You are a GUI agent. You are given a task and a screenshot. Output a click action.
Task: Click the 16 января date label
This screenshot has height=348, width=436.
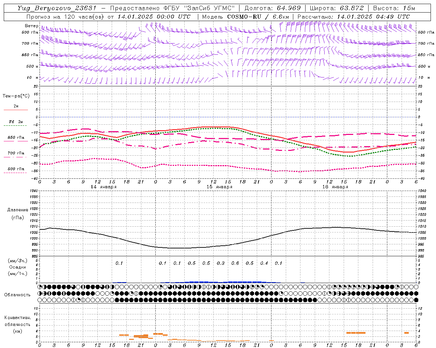point(335,187)
